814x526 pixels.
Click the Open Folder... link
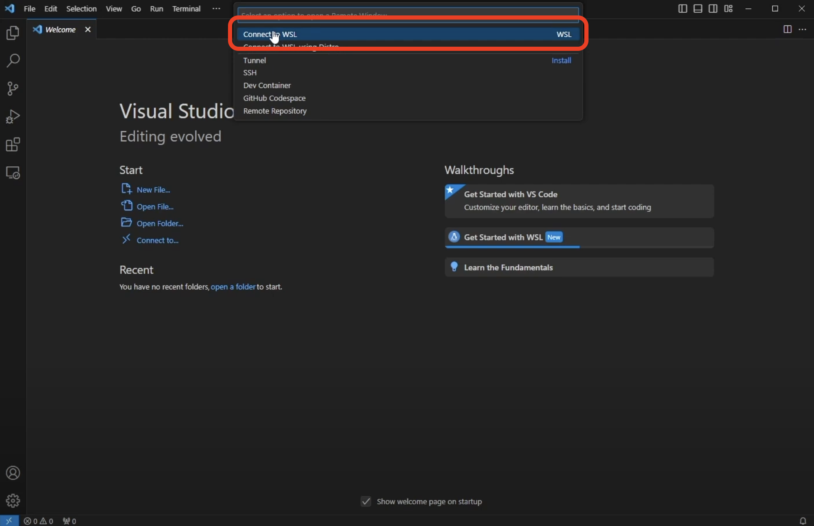(x=160, y=223)
